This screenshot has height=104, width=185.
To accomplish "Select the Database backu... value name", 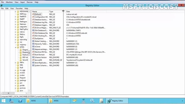I will click(x=41, y=20).
